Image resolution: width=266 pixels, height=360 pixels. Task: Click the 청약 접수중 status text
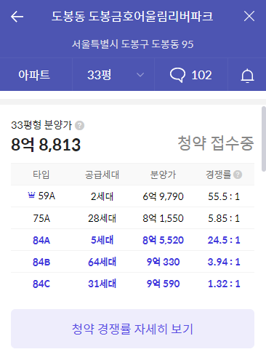[216, 143]
